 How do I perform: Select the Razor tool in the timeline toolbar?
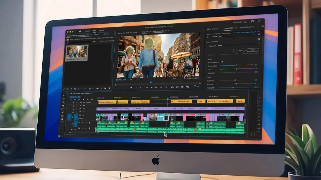[63, 105]
